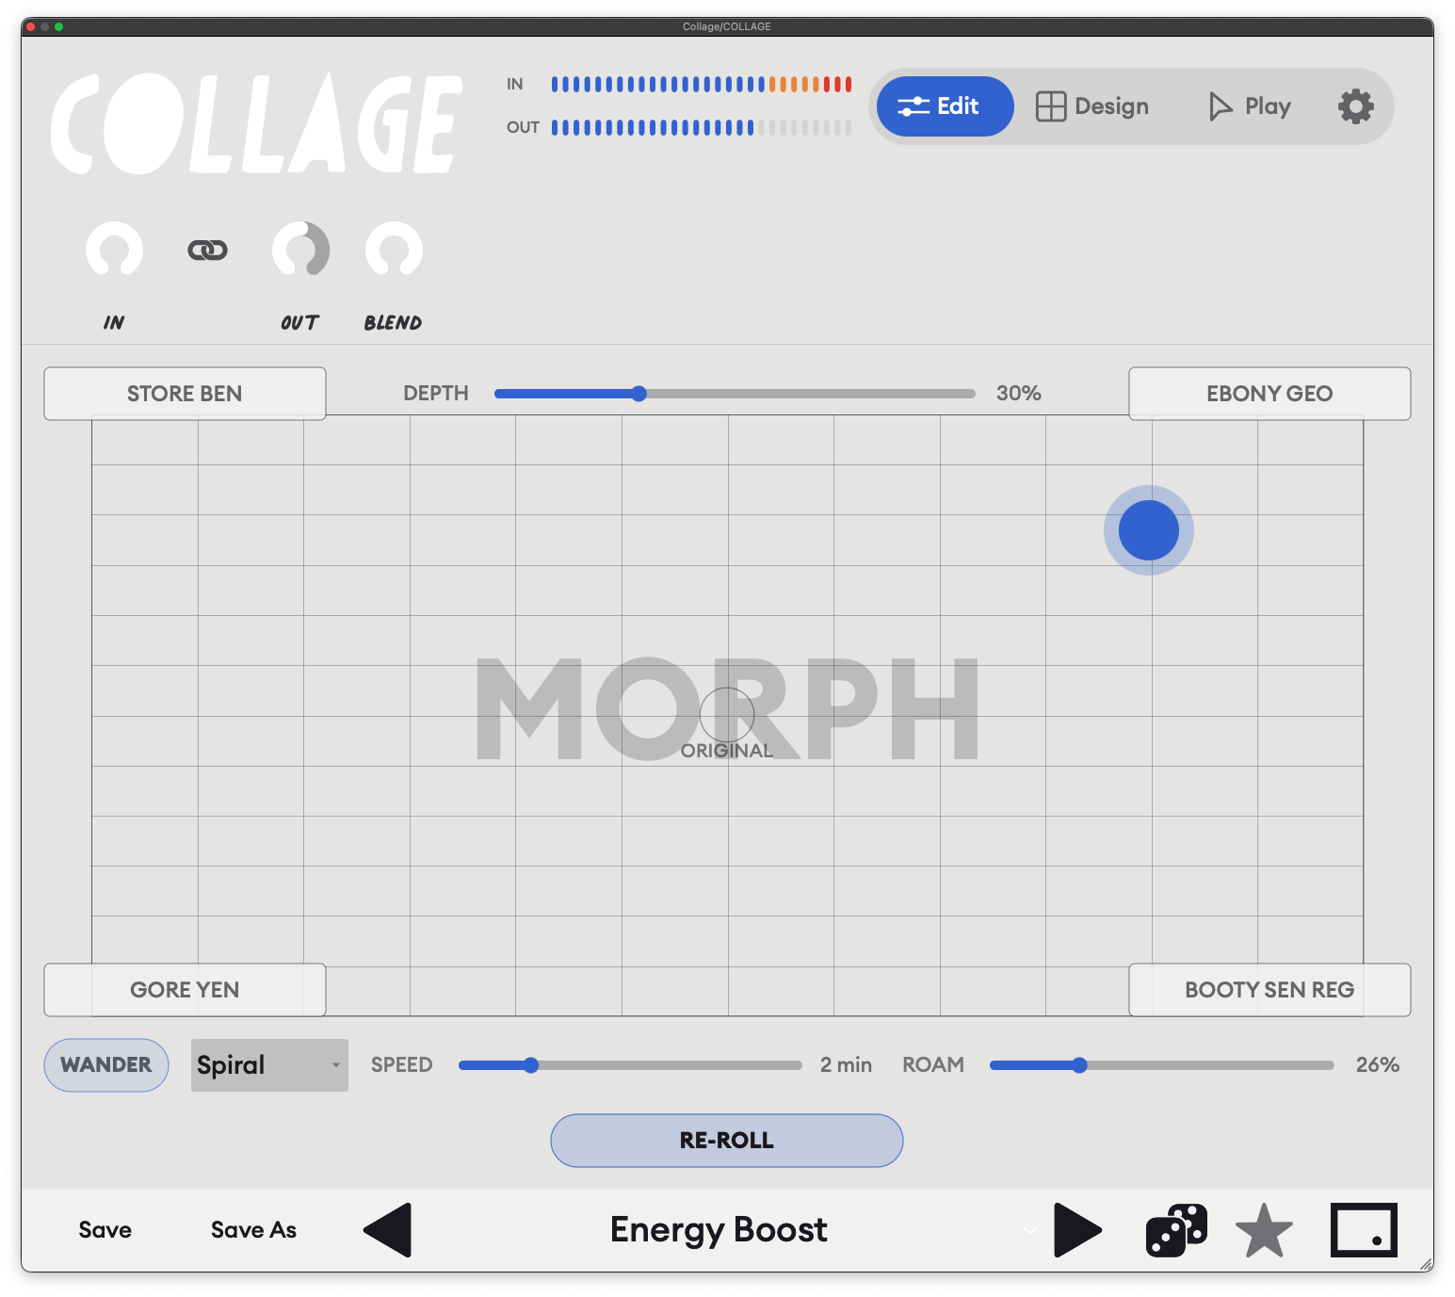Click the SPEED slider handle
The height and width of the screenshot is (1297, 1455).
[531, 1065]
